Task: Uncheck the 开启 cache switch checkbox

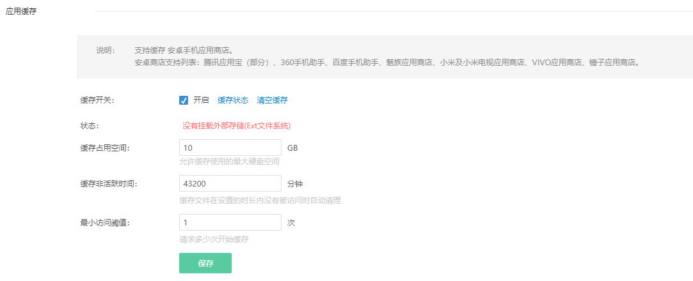Action: coord(184,100)
